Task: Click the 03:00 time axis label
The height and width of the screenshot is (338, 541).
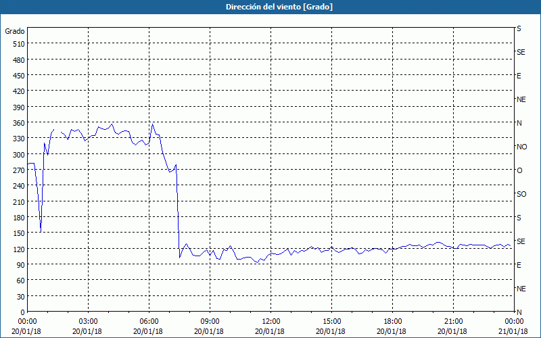Action: [x=89, y=322]
